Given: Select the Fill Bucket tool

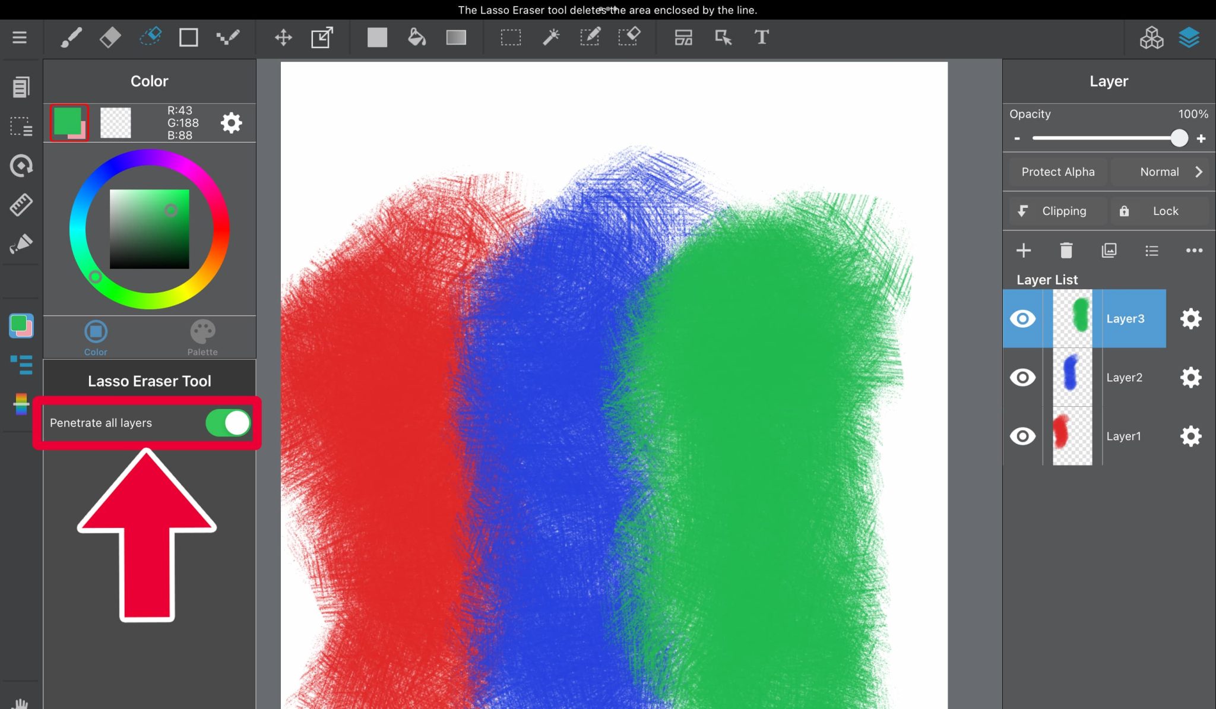Looking at the screenshot, I should (x=417, y=37).
